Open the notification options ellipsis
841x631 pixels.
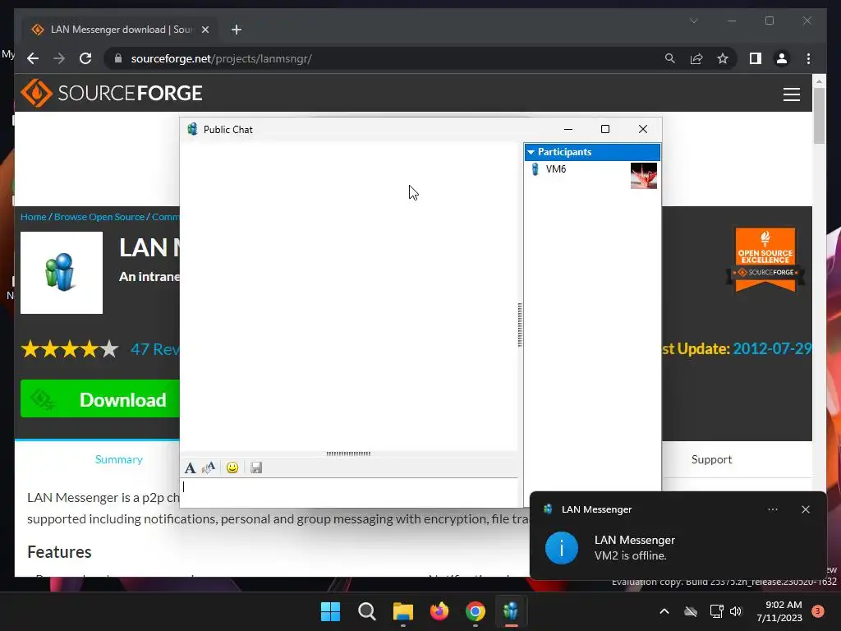[x=772, y=509]
